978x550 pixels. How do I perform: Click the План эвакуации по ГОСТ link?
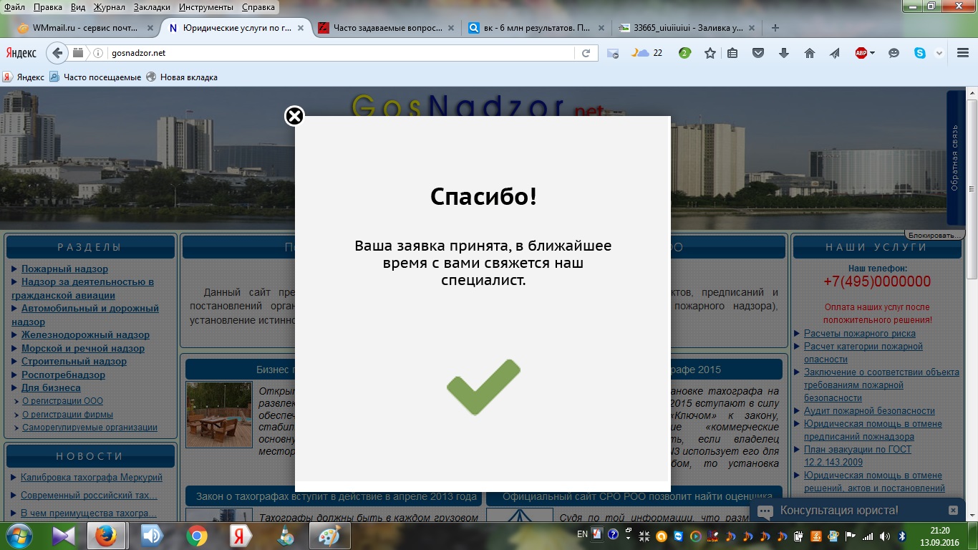click(x=858, y=455)
